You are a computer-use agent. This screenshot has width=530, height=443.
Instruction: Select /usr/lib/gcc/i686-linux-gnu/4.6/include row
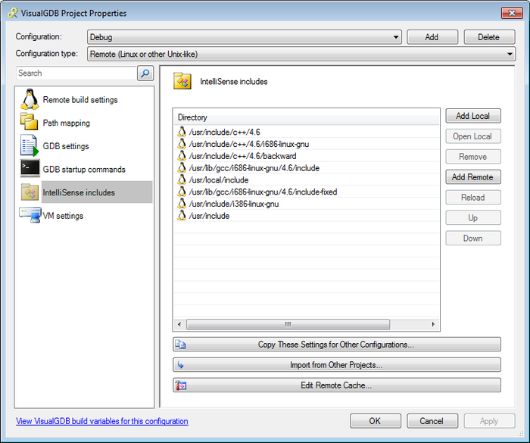tap(306, 168)
